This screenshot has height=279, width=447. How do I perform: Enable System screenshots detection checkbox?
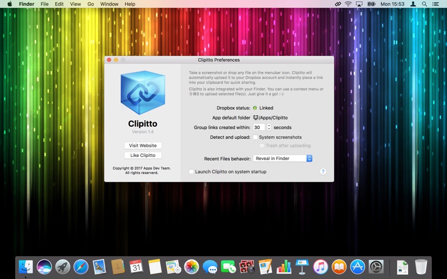pos(255,137)
